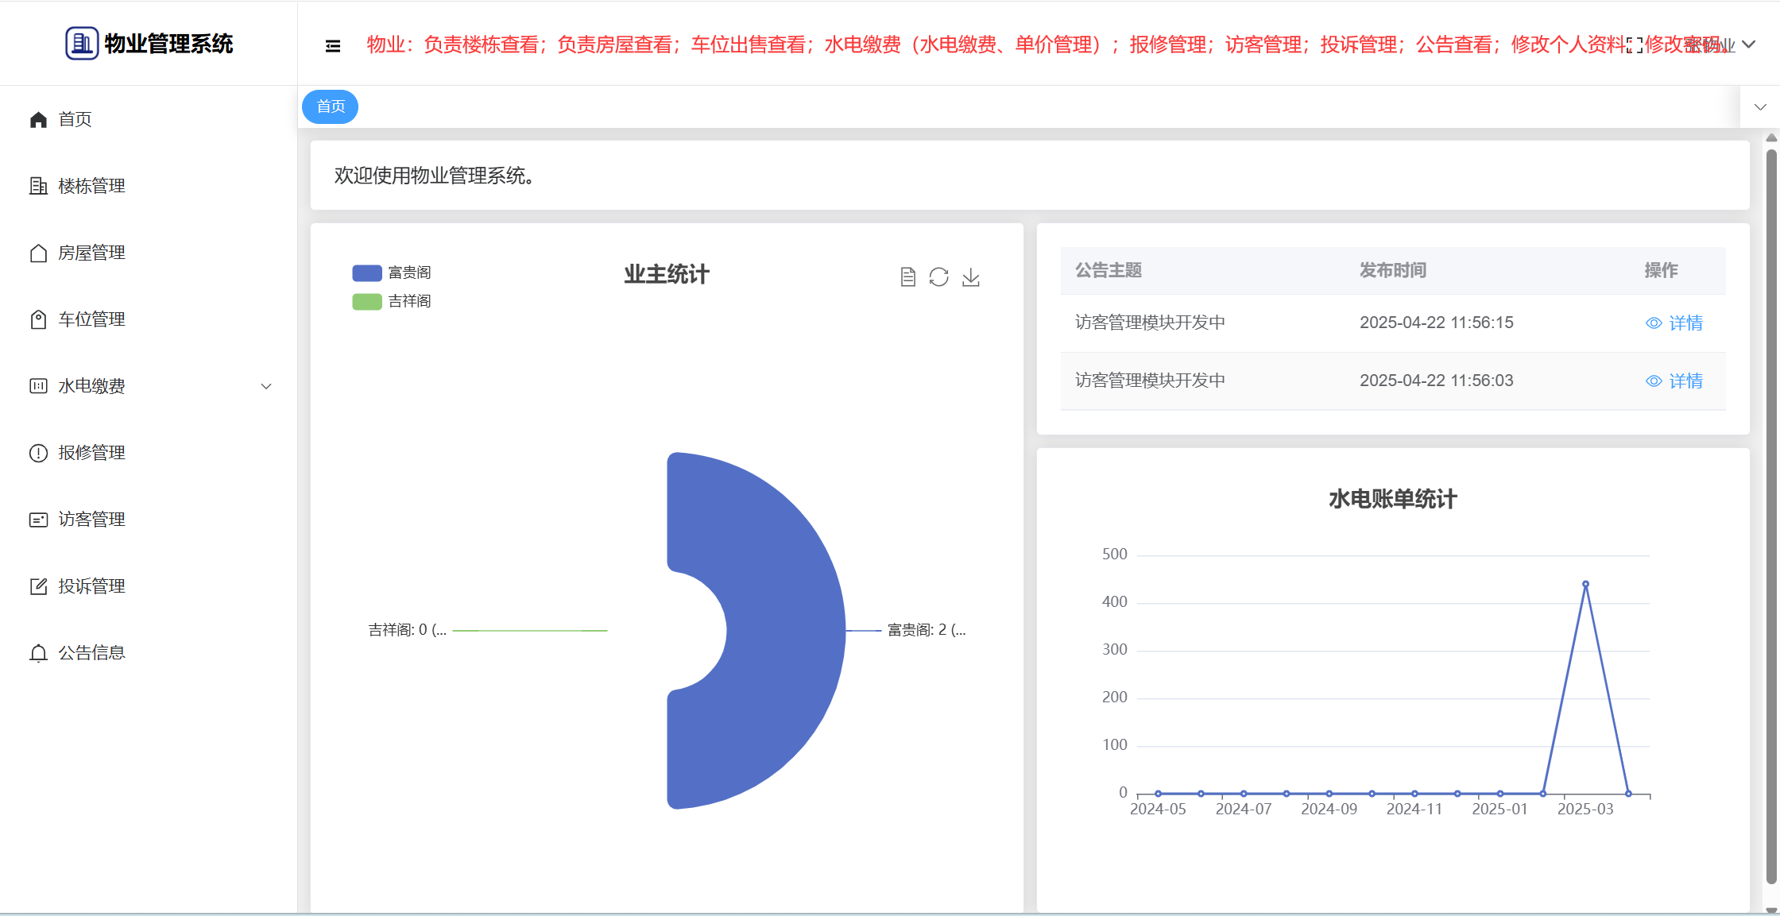1780x916 pixels.
Task: Click the restore/refresh icon on pie chart
Action: point(938,277)
